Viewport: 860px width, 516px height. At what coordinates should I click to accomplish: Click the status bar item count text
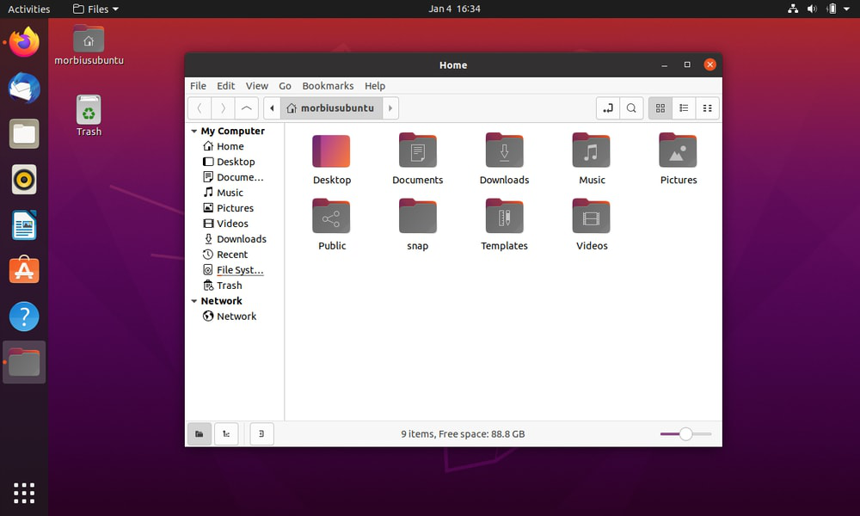click(463, 433)
